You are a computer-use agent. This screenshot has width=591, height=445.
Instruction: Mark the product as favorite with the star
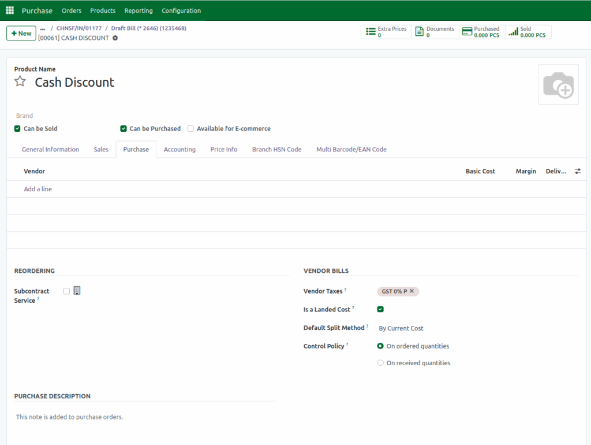click(20, 83)
